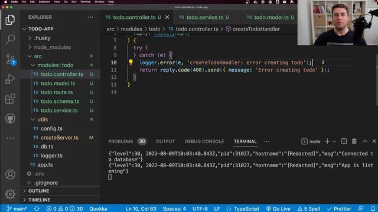
Task: Open more panel tabs via ellipsis
Action: tap(266, 141)
